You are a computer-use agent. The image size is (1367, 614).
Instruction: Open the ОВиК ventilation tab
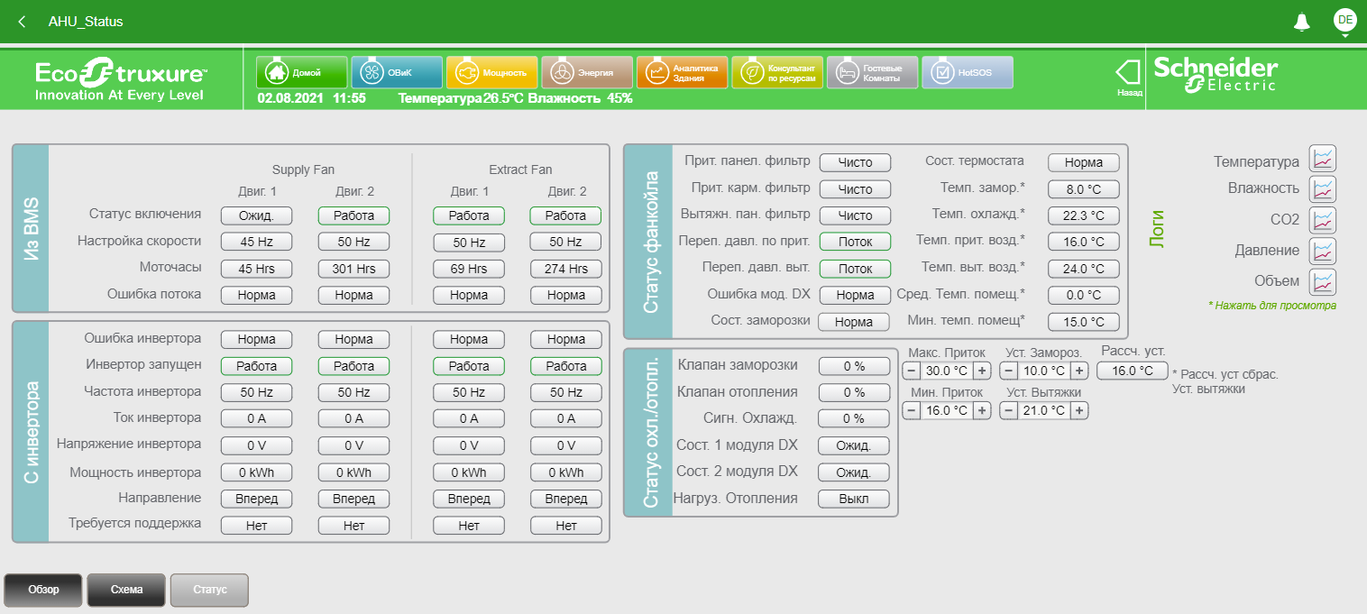pos(397,72)
